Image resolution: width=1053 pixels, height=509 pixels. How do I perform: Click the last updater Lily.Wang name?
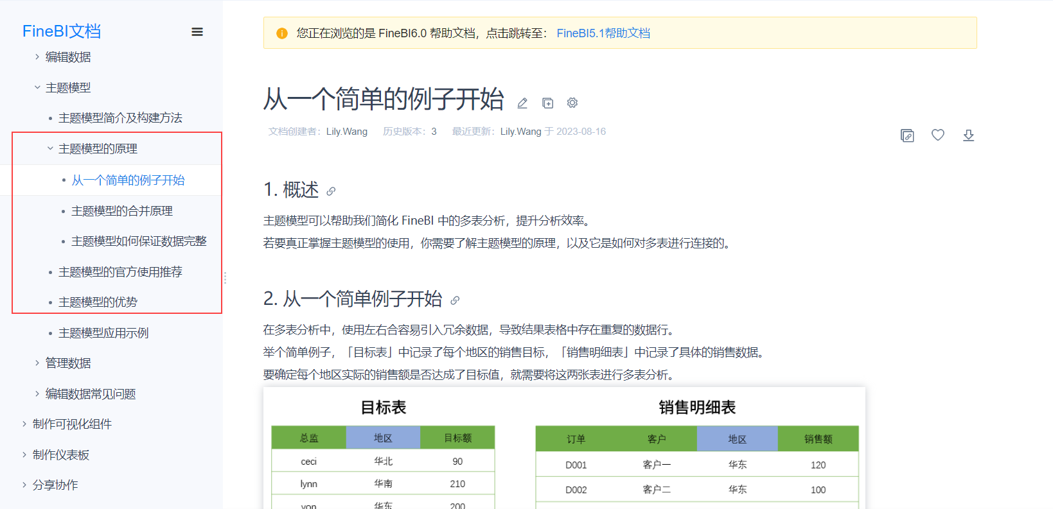(521, 132)
